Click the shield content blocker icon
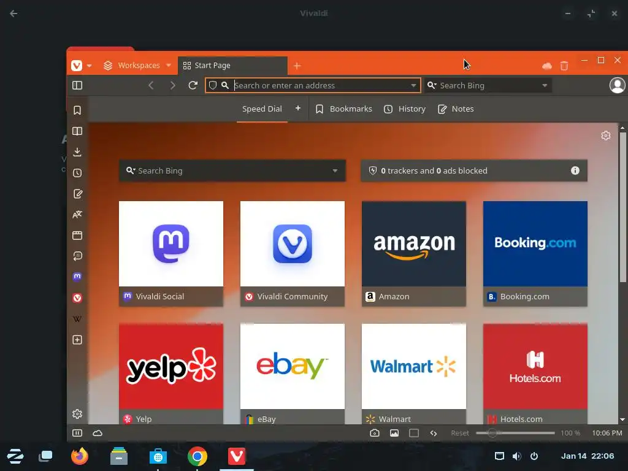This screenshot has height=471, width=628. [x=213, y=85]
